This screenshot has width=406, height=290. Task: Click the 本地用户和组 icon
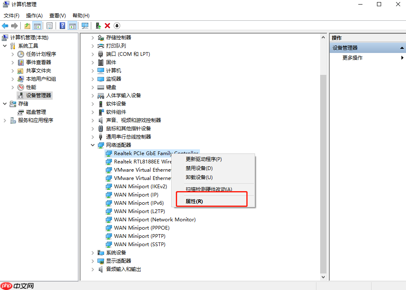[x=20, y=79]
